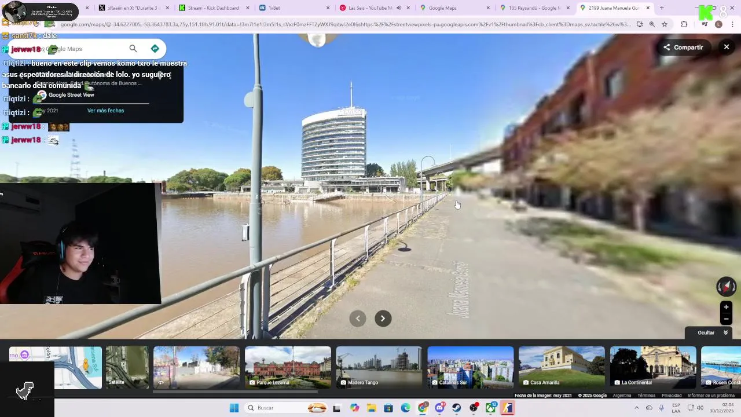Zoom out with the minus button

726,319
